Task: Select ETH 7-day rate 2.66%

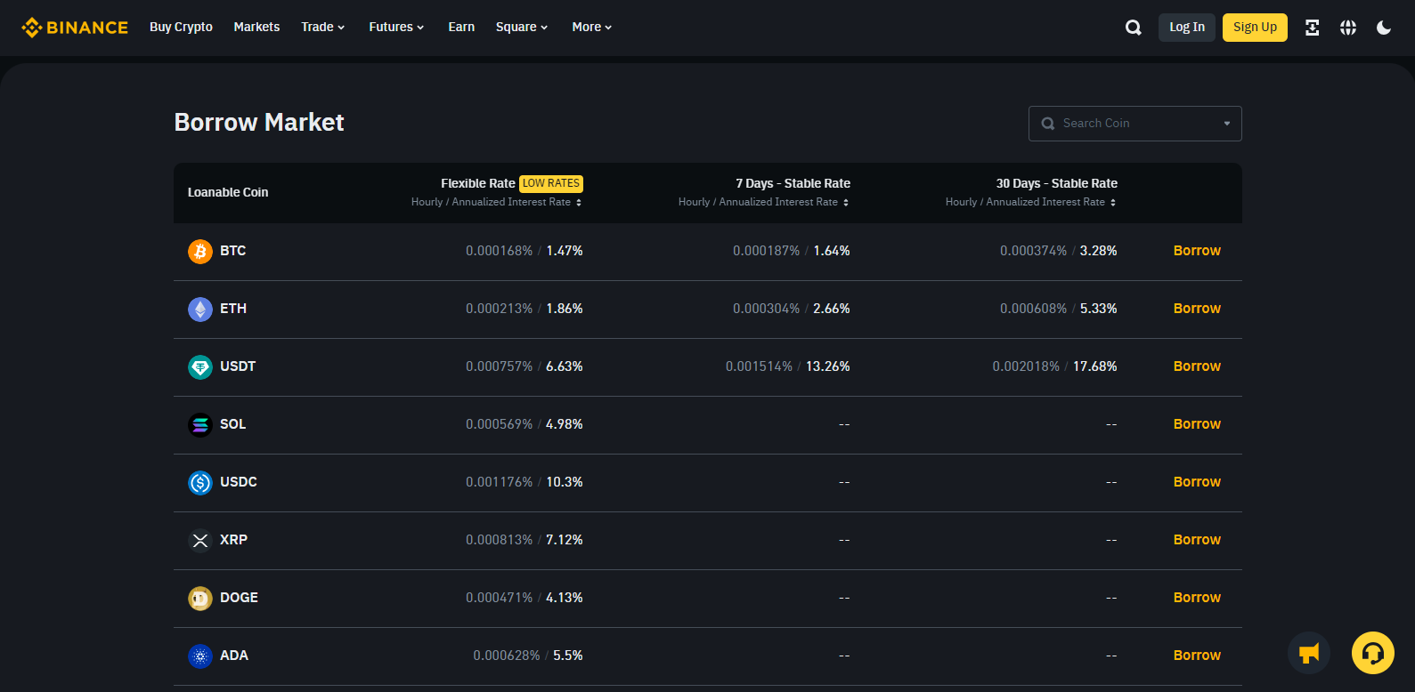Action: coord(832,309)
